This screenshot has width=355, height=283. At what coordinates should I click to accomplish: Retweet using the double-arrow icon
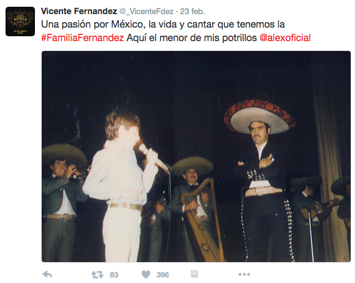(97, 274)
